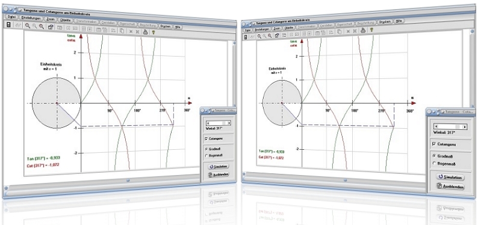Click zoom-out magnifier in left window toolbar

tap(42, 26)
